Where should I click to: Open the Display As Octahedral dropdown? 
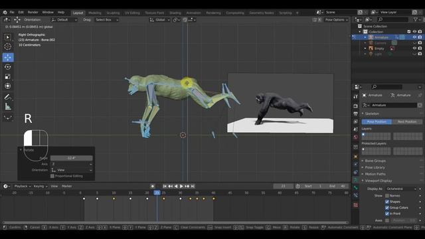point(401,189)
